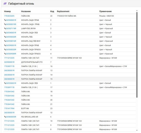Image resolution: width=141 pixels, height=133 pixels.
Task: Open part number 265900001R
Action: [9, 62]
